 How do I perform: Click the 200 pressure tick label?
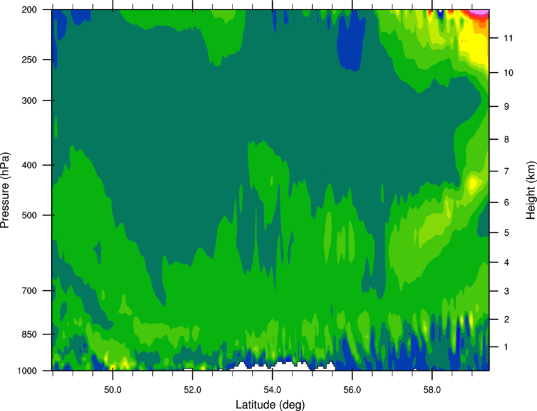point(29,9)
